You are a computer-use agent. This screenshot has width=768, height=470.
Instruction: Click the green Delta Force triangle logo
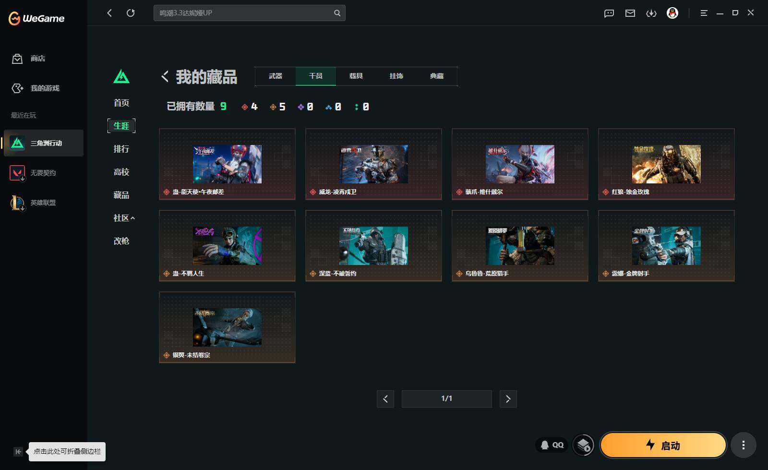[x=121, y=76]
